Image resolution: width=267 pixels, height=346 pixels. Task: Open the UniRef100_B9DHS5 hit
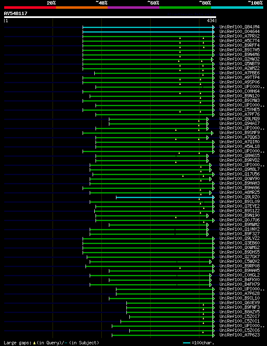tap(239, 252)
